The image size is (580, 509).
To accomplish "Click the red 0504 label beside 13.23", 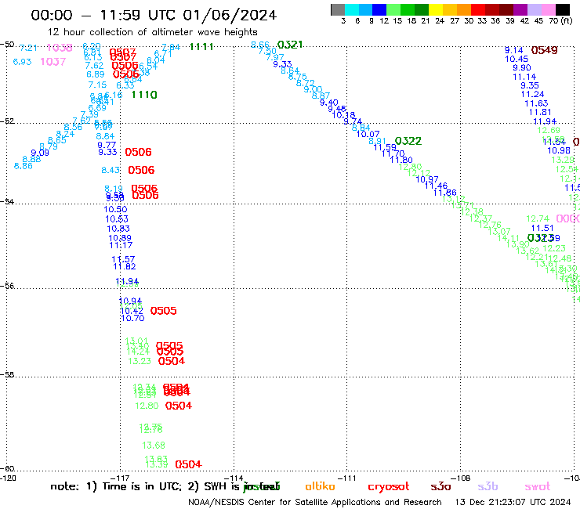I will click(172, 361).
